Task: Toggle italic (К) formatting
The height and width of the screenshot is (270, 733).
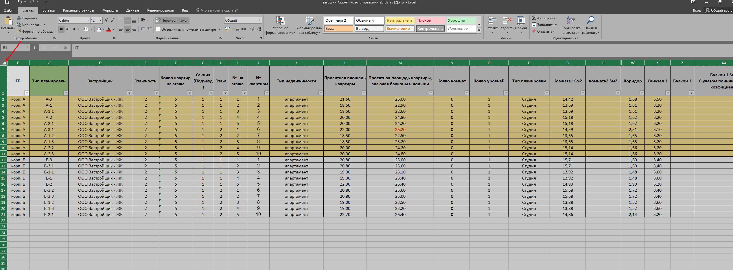Action: coord(67,29)
